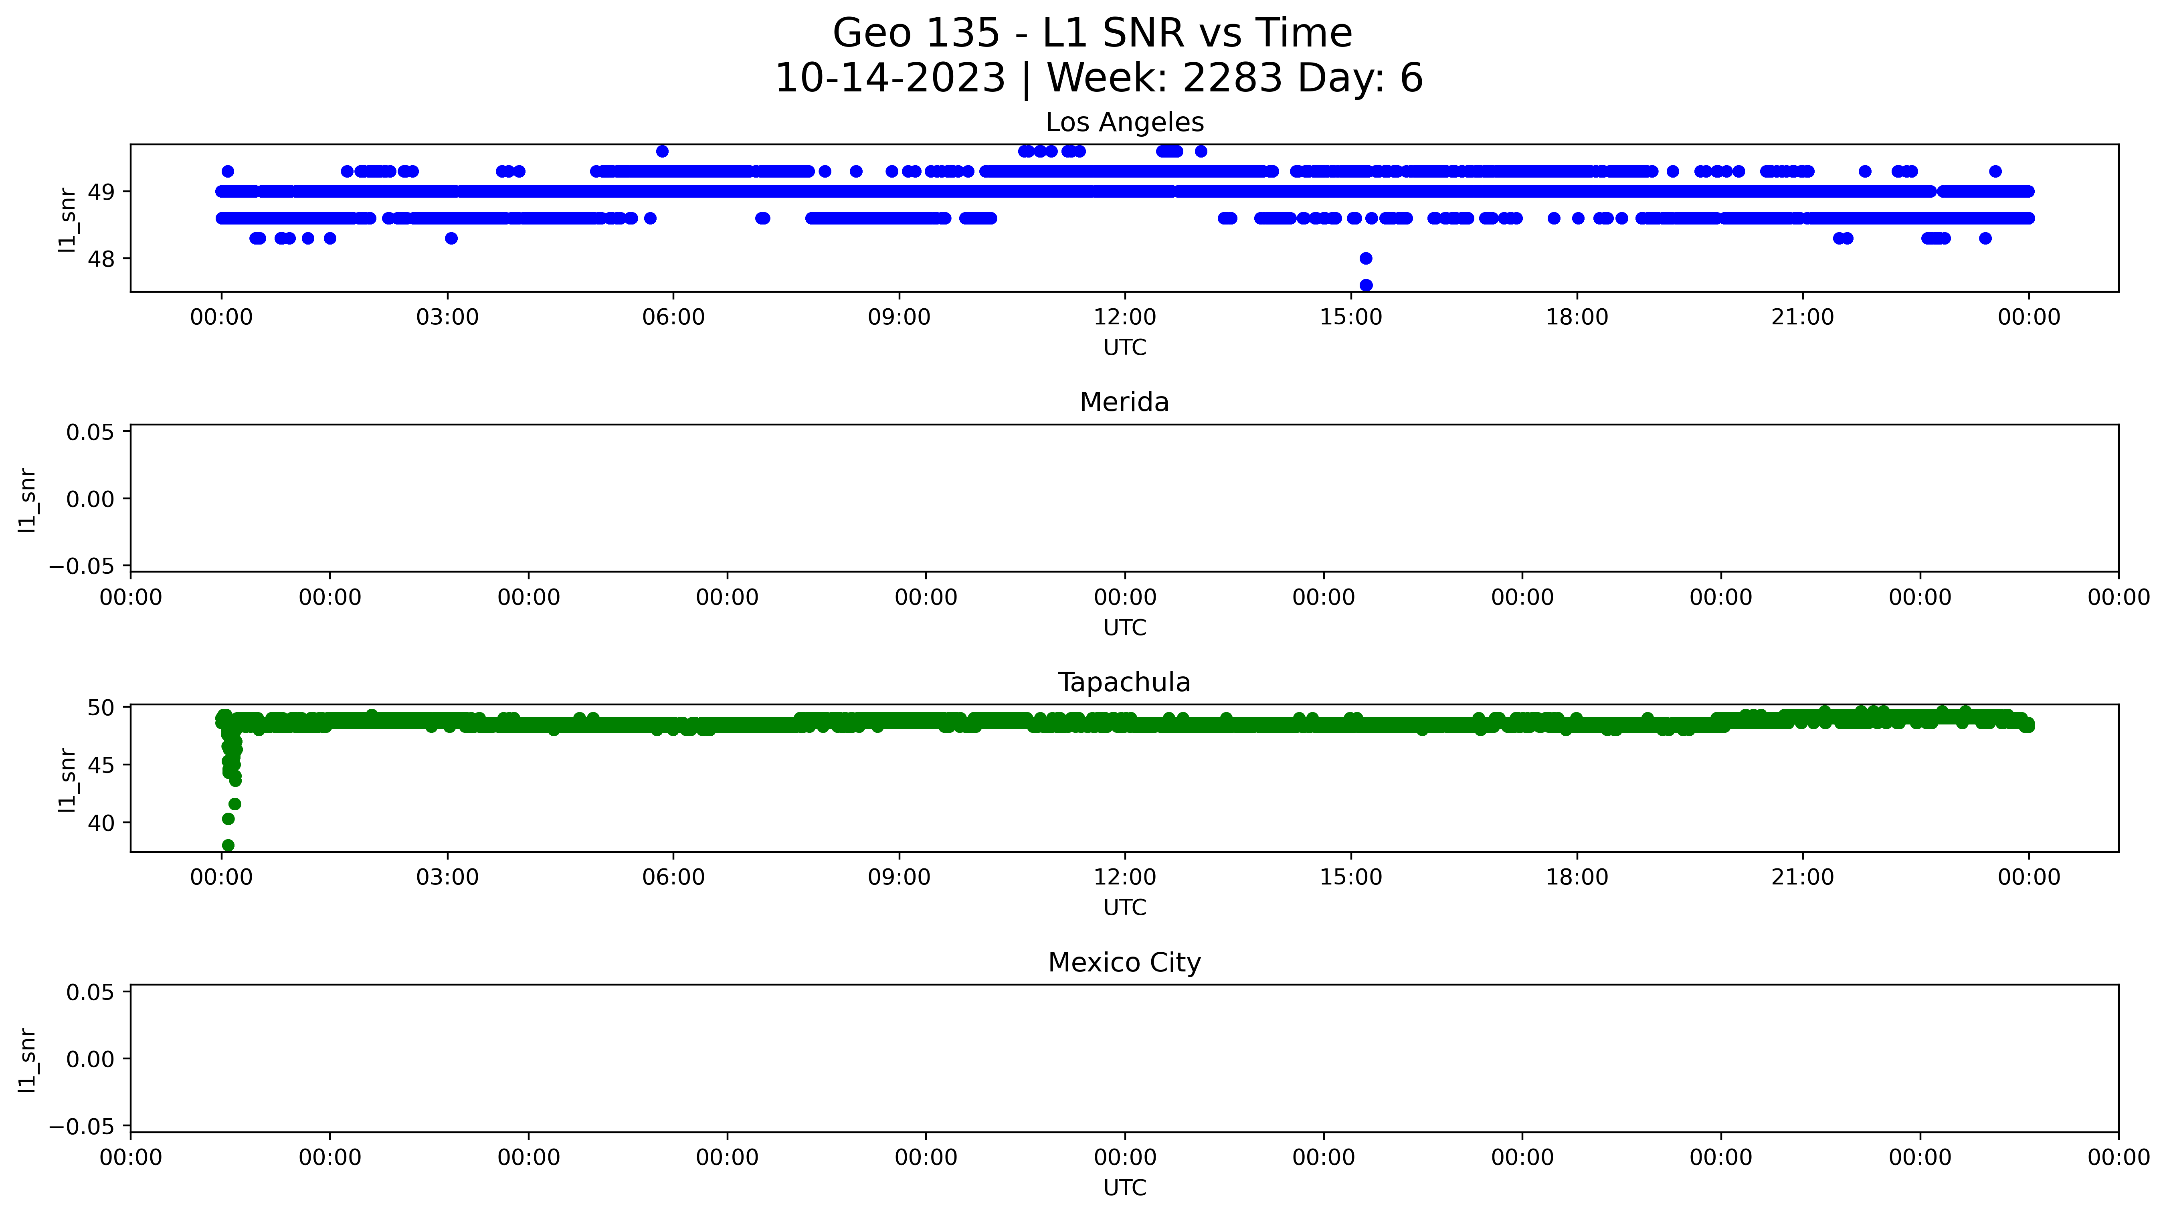Click the "Geo 135 - L1 SNR vs Time" title
Image resolution: width=2167 pixels, height=1216 pixels.
pos(1092,34)
